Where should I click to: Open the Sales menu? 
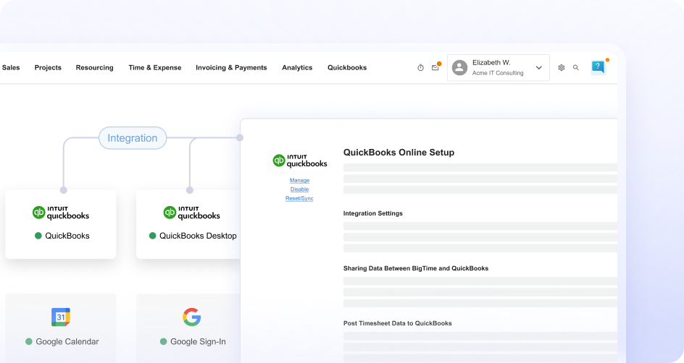tap(11, 68)
